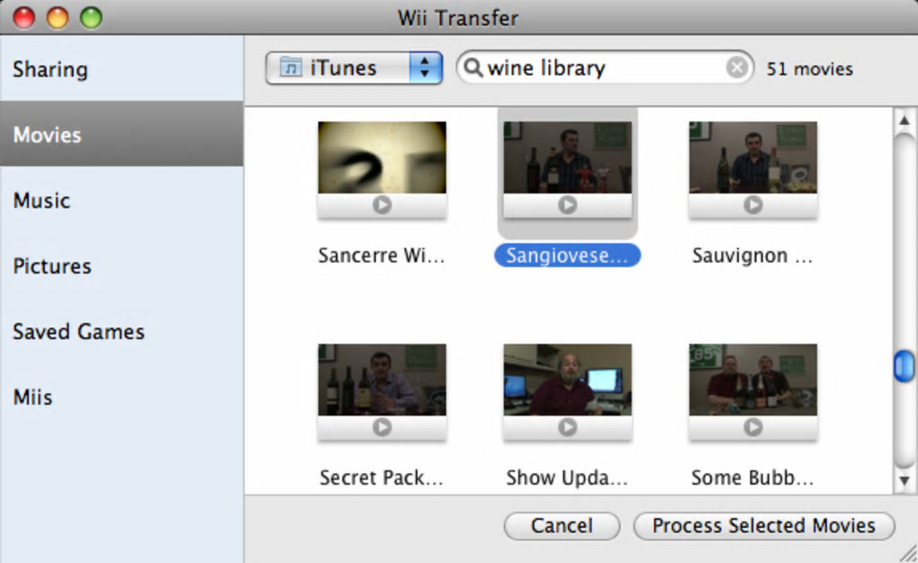The image size is (918, 563).
Task: Click the magnifying glass search icon
Action: point(472,67)
